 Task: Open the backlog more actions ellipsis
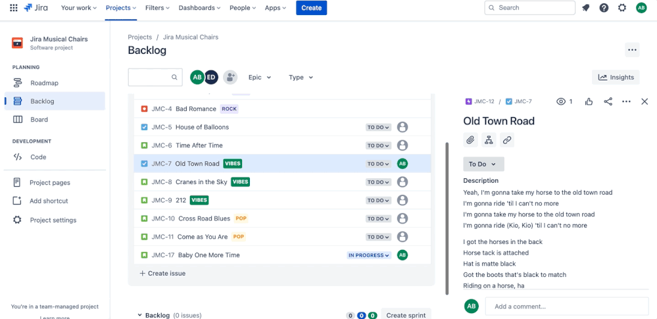click(x=632, y=50)
